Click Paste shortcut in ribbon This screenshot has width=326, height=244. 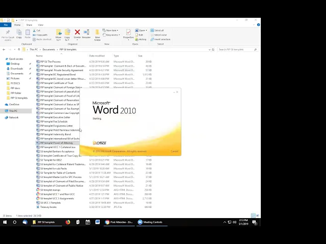[x=42, y=40]
